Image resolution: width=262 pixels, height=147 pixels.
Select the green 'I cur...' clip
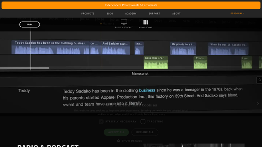tap(247, 62)
